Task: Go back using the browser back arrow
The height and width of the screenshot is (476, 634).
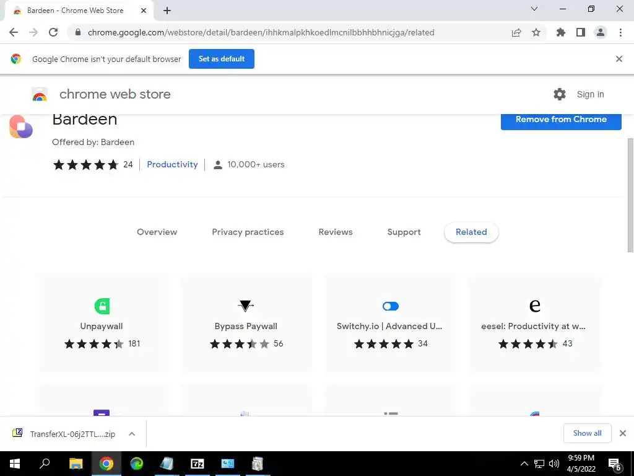Action: coord(14,32)
